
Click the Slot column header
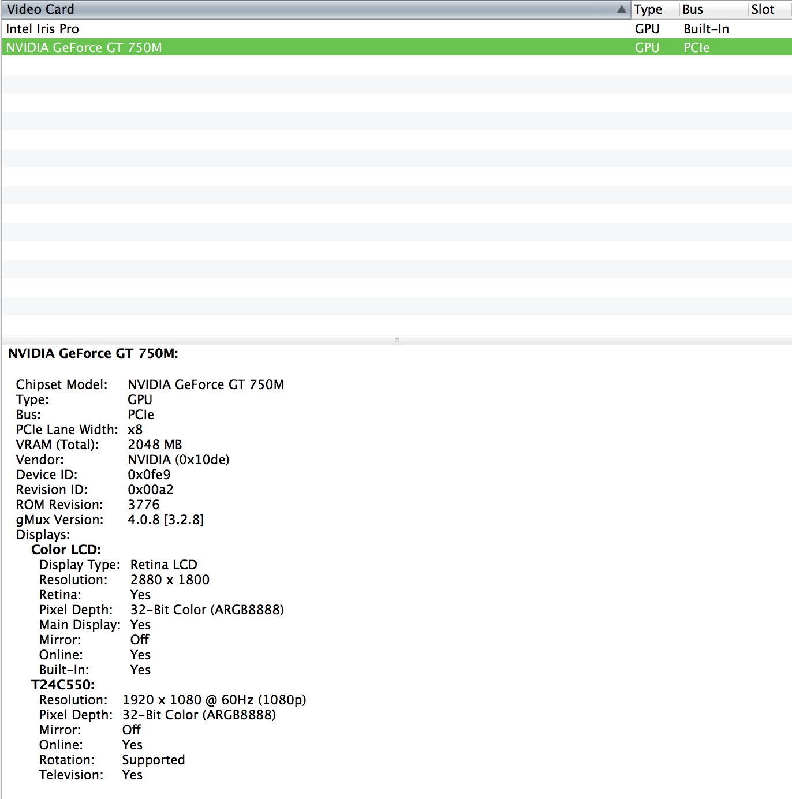pos(763,9)
